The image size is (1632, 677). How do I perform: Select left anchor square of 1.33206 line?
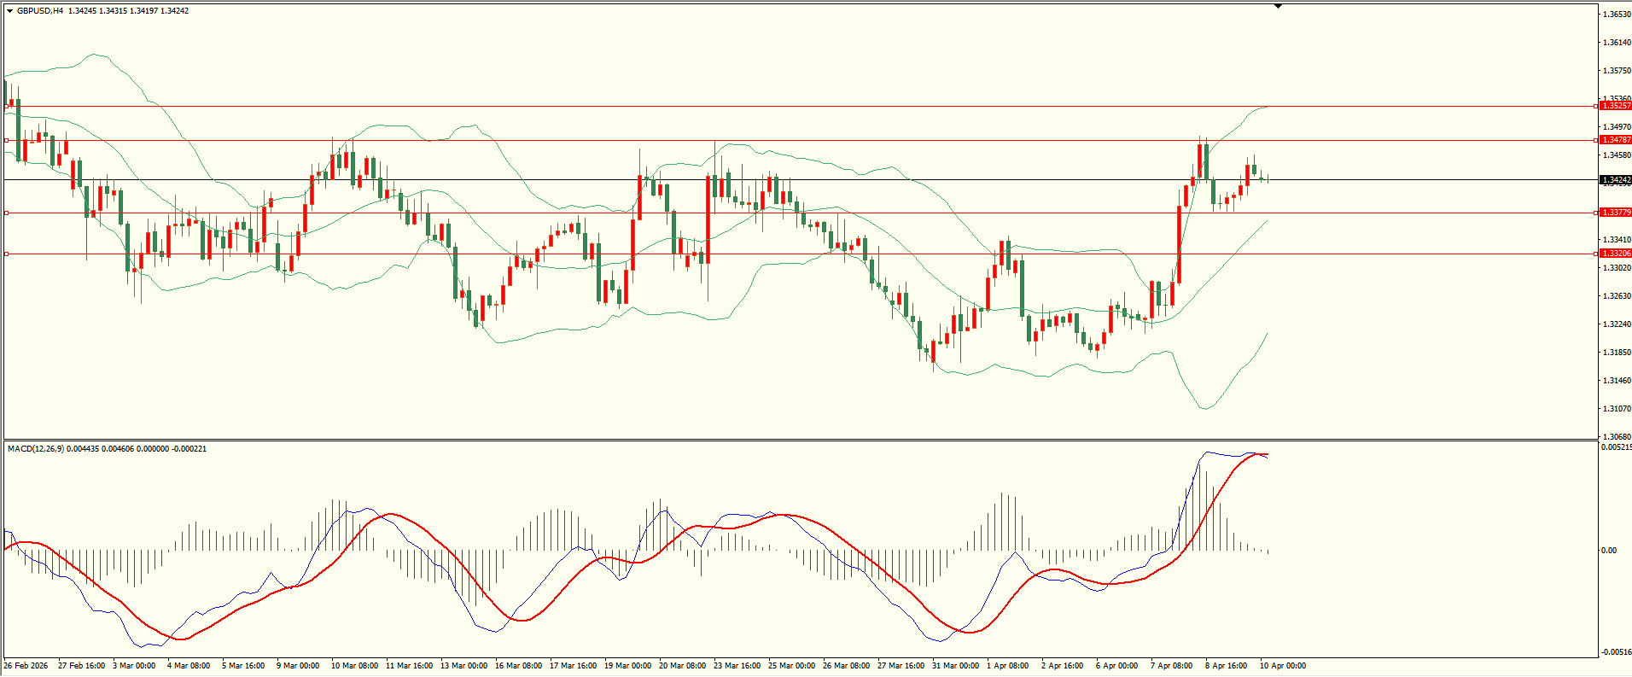point(7,254)
